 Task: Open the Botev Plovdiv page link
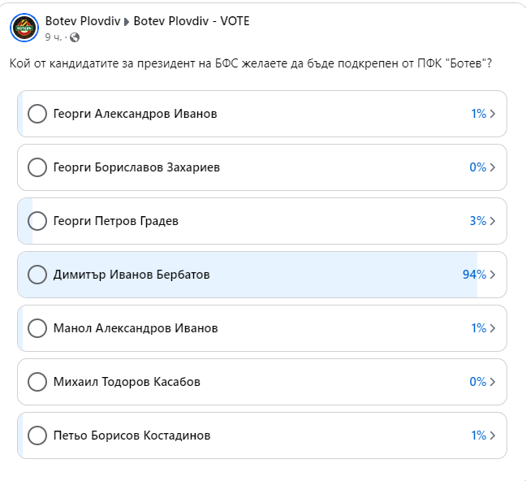click(x=81, y=20)
